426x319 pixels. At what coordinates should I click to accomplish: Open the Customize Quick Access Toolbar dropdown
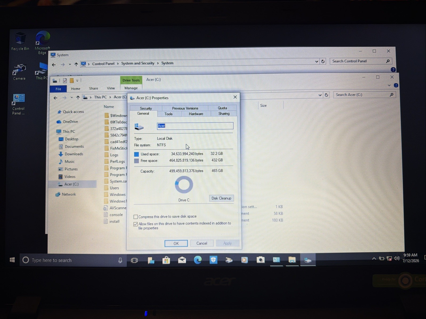(x=77, y=81)
